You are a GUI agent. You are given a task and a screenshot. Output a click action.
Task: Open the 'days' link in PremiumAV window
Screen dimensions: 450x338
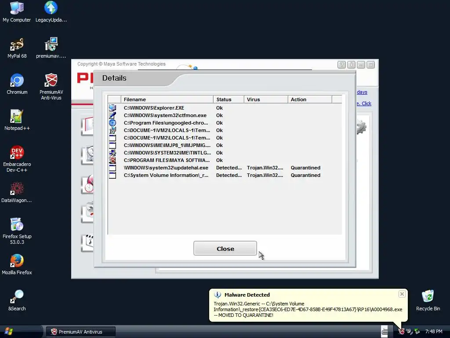pos(362,92)
